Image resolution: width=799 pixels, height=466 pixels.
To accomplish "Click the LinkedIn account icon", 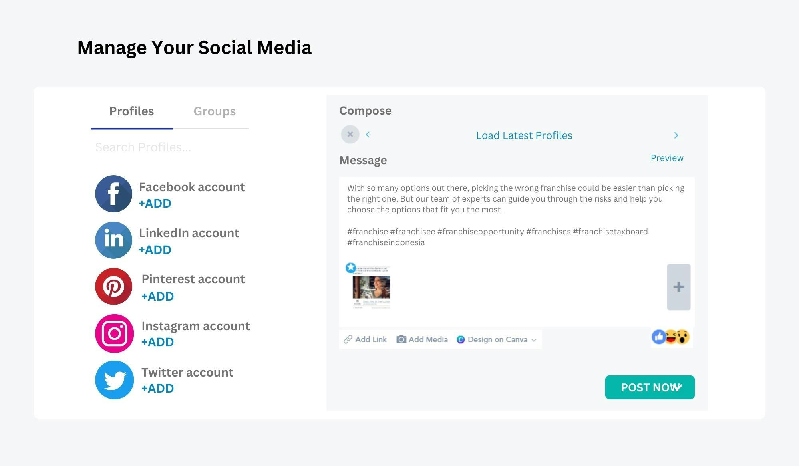I will pyautogui.click(x=113, y=240).
